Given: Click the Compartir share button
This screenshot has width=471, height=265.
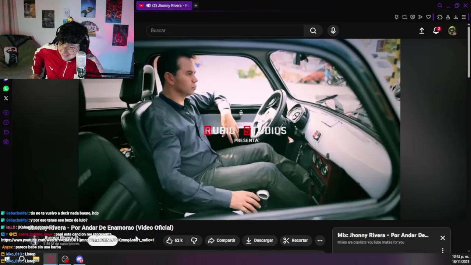Looking at the screenshot, I should point(222,240).
